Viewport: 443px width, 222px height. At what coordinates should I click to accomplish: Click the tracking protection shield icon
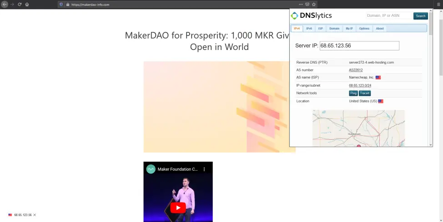tap(61, 5)
